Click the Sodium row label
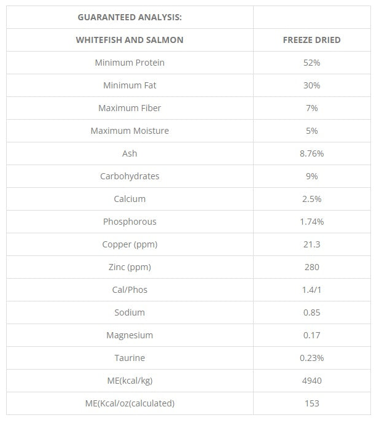Viewport: 379px width, 423px height. [130, 312]
